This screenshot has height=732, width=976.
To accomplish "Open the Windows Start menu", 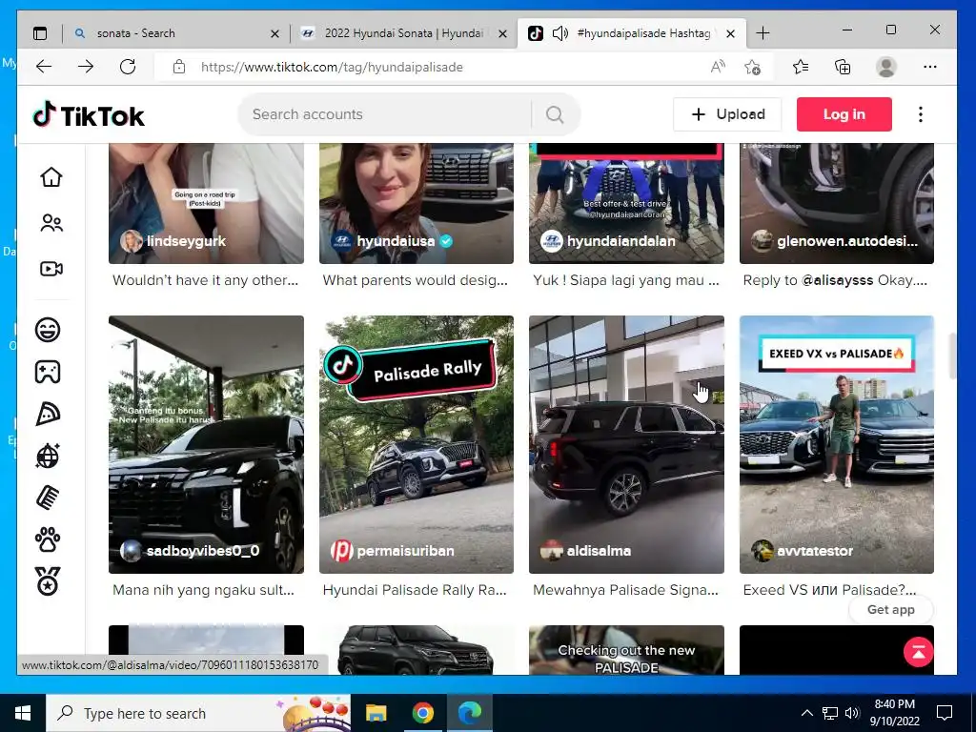I will tap(23, 713).
